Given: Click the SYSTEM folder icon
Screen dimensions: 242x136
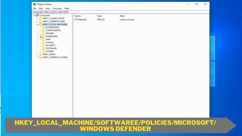Looking at the screenshot, I should click(43, 51).
